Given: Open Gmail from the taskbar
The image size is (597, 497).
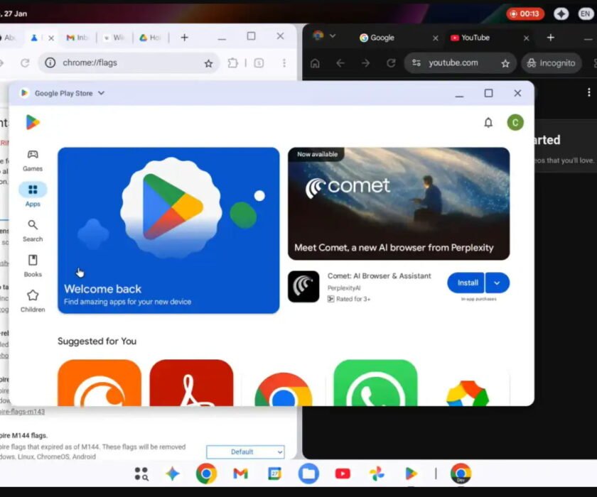Looking at the screenshot, I should tap(240, 473).
